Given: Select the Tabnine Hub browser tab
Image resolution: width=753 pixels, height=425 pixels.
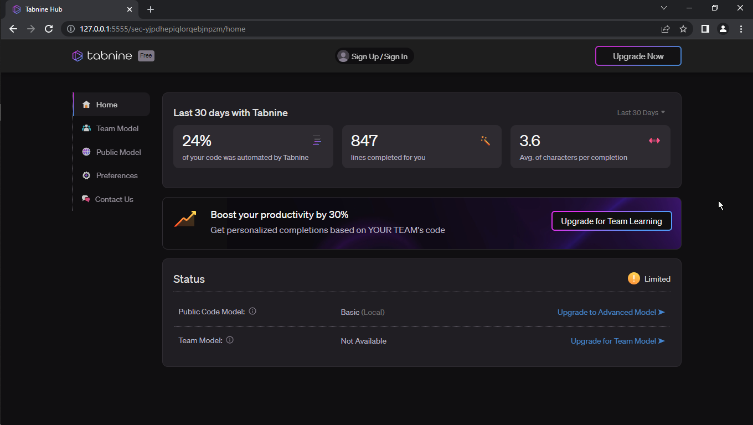Looking at the screenshot, I should coord(72,10).
